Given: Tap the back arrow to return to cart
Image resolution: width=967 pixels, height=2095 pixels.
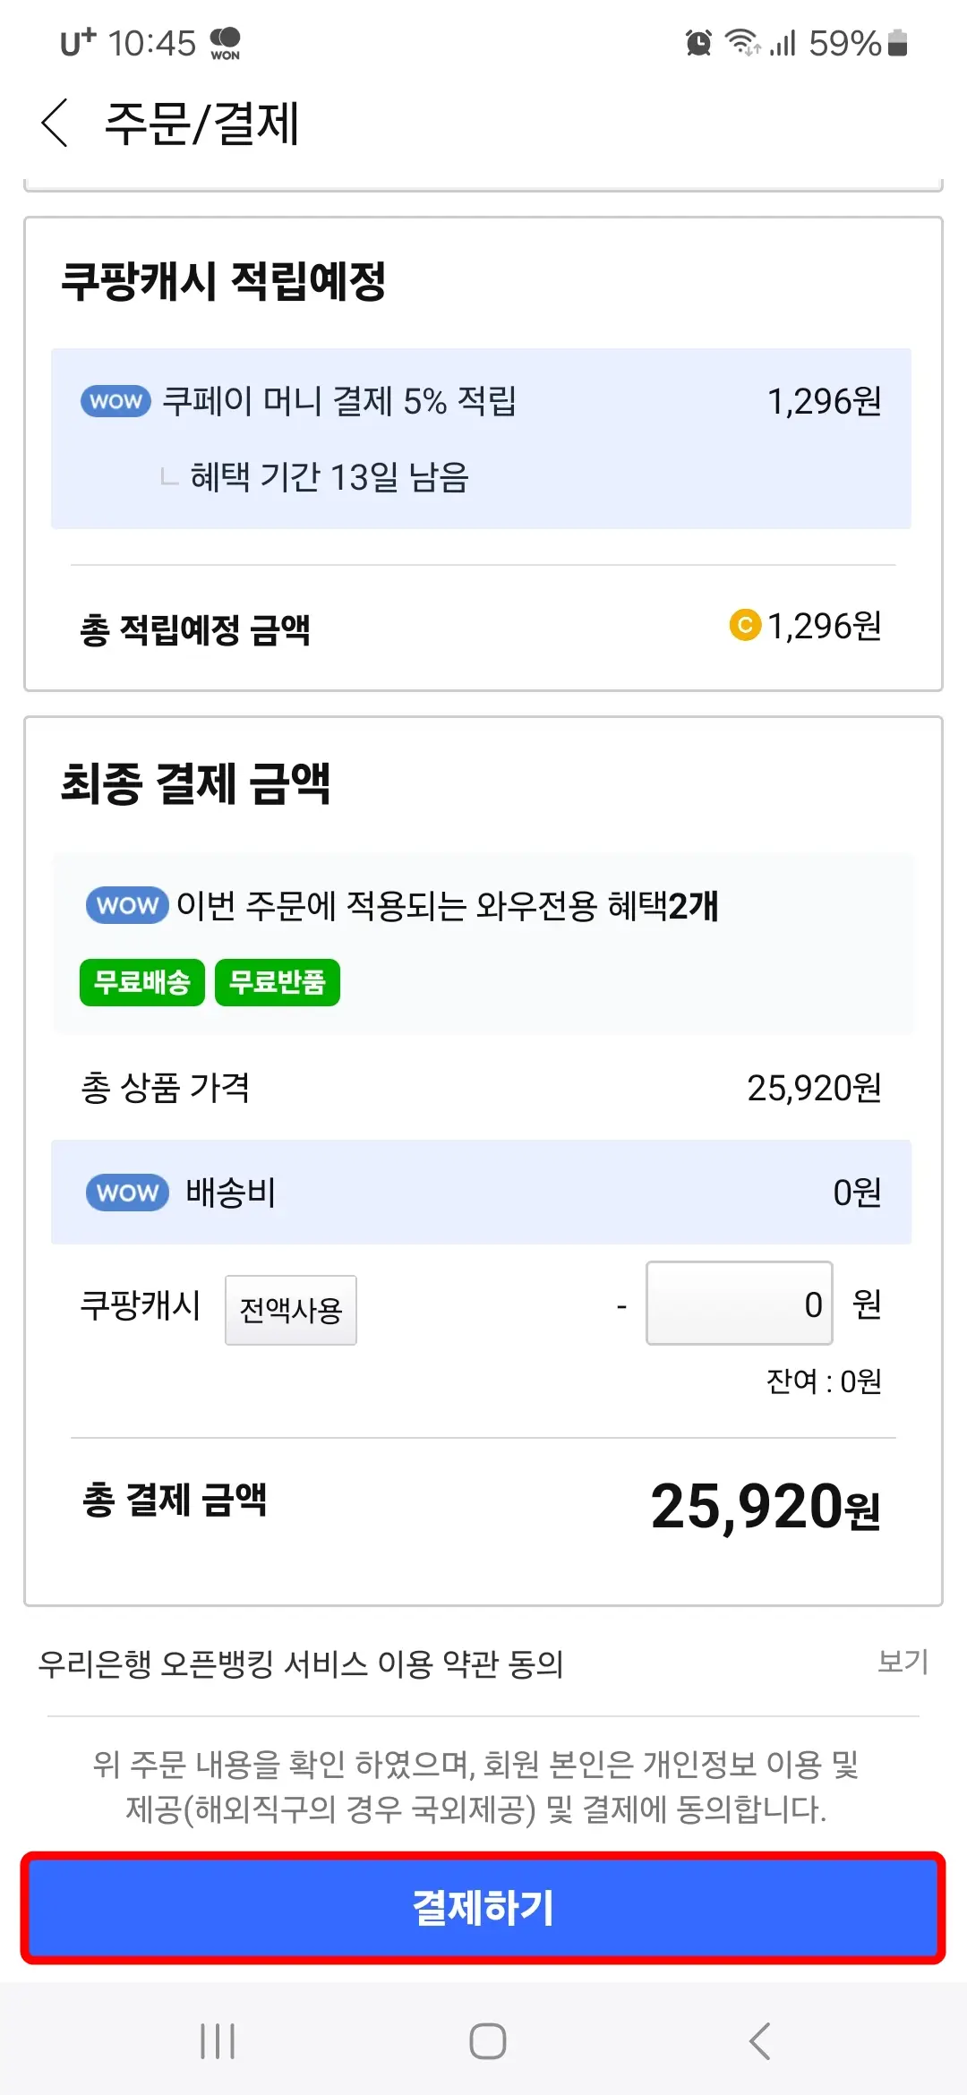Looking at the screenshot, I should point(56,124).
